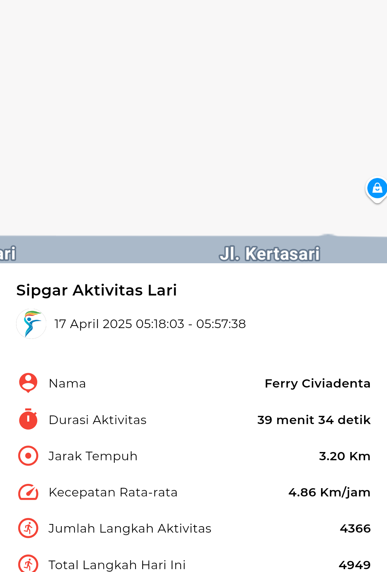Tap the stopwatch icon for Durasi Aktivitas
The width and height of the screenshot is (387, 572).
click(x=28, y=419)
